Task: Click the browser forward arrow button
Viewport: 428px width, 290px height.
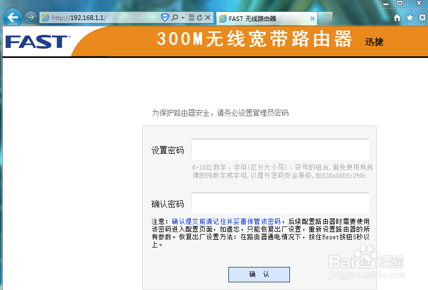Action: (31, 18)
